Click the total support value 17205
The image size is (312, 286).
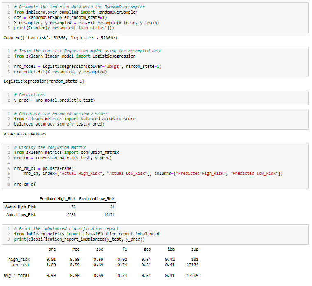[x=192, y=276]
